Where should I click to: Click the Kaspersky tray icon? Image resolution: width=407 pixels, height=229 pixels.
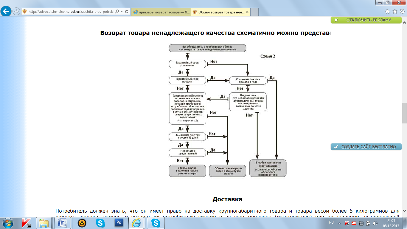tap(347, 223)
